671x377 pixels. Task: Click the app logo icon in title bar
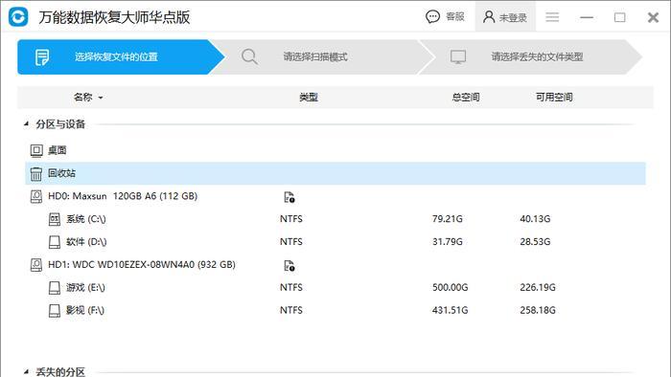[18, 17]
